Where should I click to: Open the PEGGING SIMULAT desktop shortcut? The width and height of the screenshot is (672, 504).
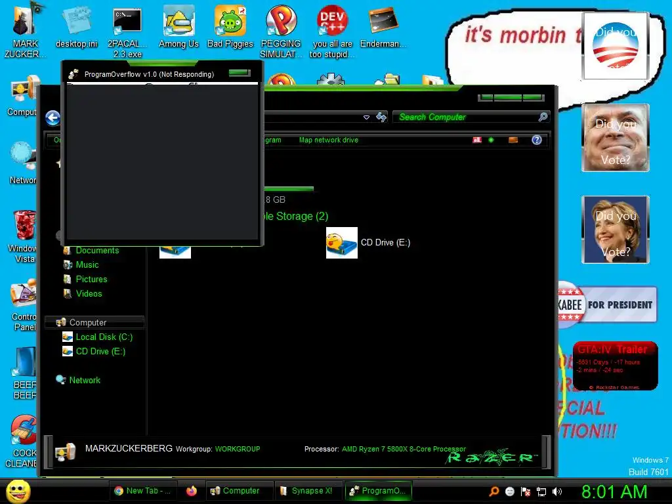tap(281, 31)
